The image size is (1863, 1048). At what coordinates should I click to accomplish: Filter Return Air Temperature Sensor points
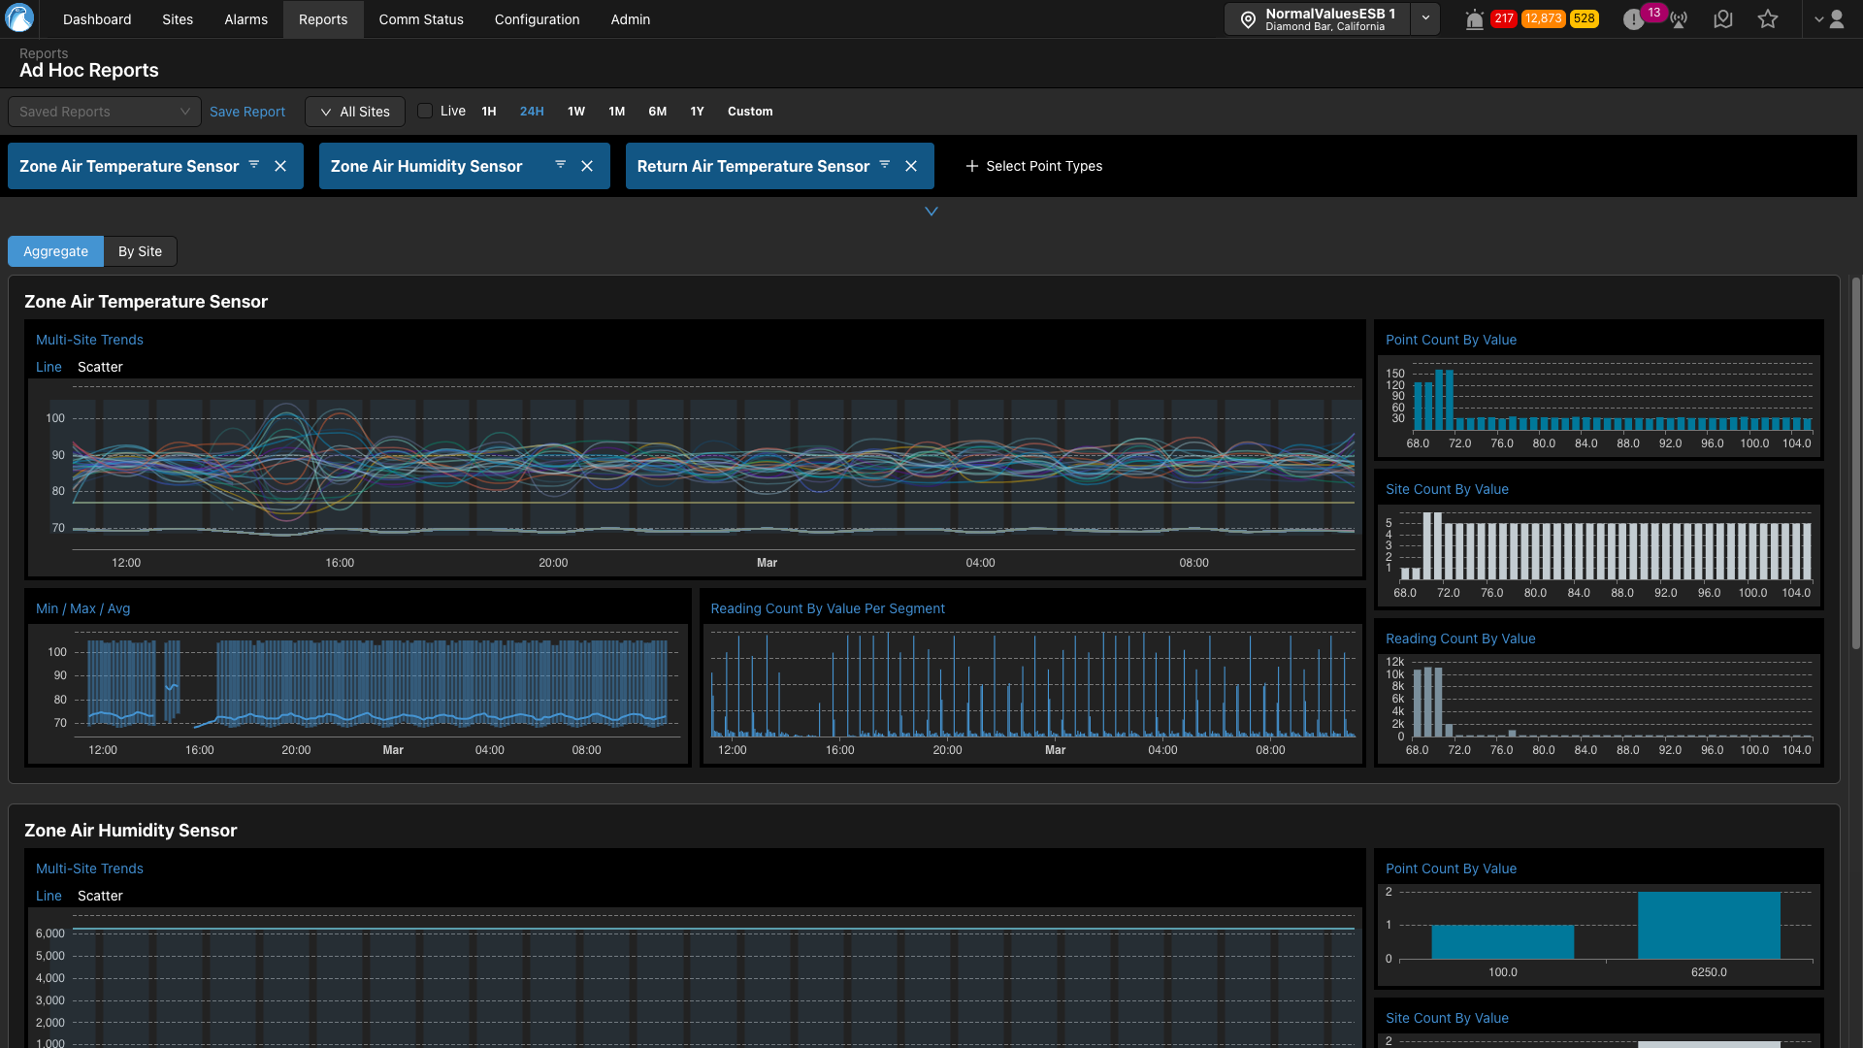tap(885, 165)
